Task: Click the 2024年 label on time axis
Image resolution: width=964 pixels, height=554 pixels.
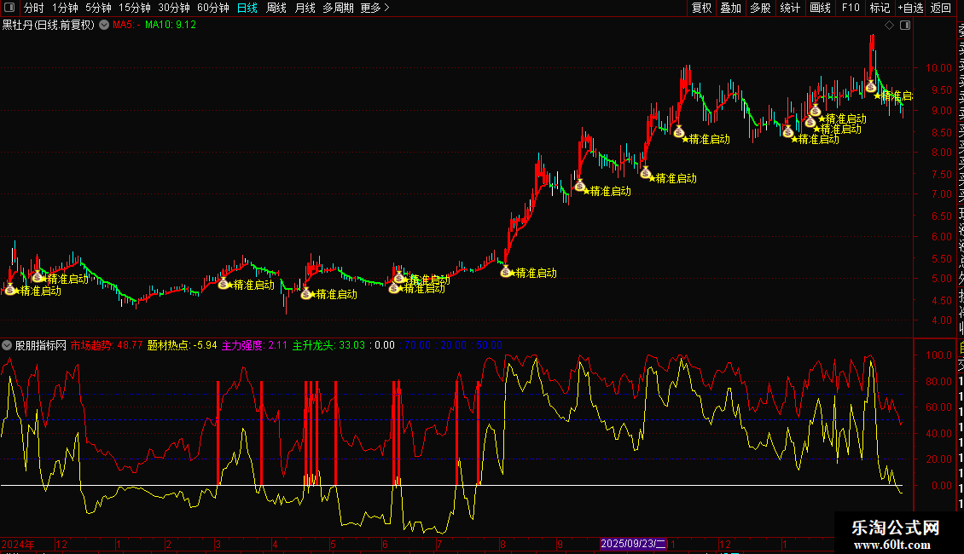Action: (18, 544)
